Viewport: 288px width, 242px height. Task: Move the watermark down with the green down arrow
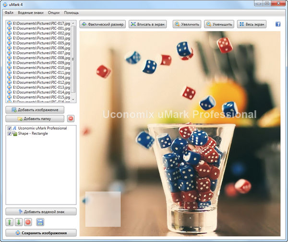tap(19, 222)
